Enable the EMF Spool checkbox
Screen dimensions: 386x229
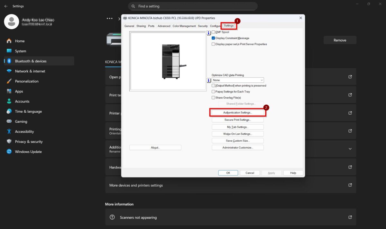pyautogui.click(x=213, y=32)
